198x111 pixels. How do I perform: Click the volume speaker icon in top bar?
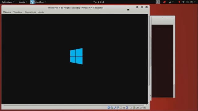click(187, 2)
